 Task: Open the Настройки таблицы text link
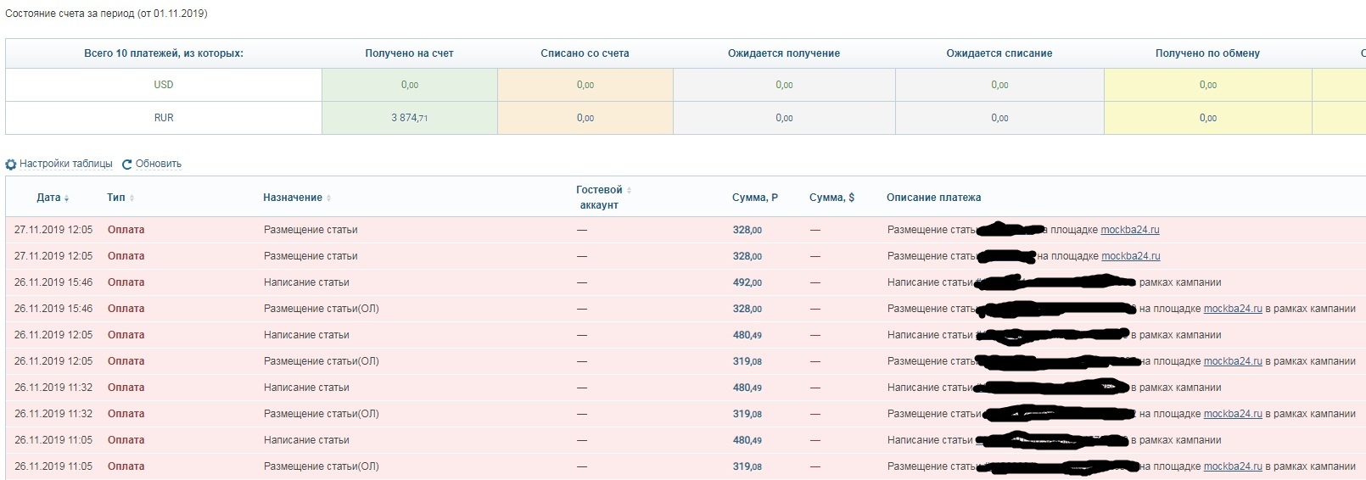coord(66,164)
